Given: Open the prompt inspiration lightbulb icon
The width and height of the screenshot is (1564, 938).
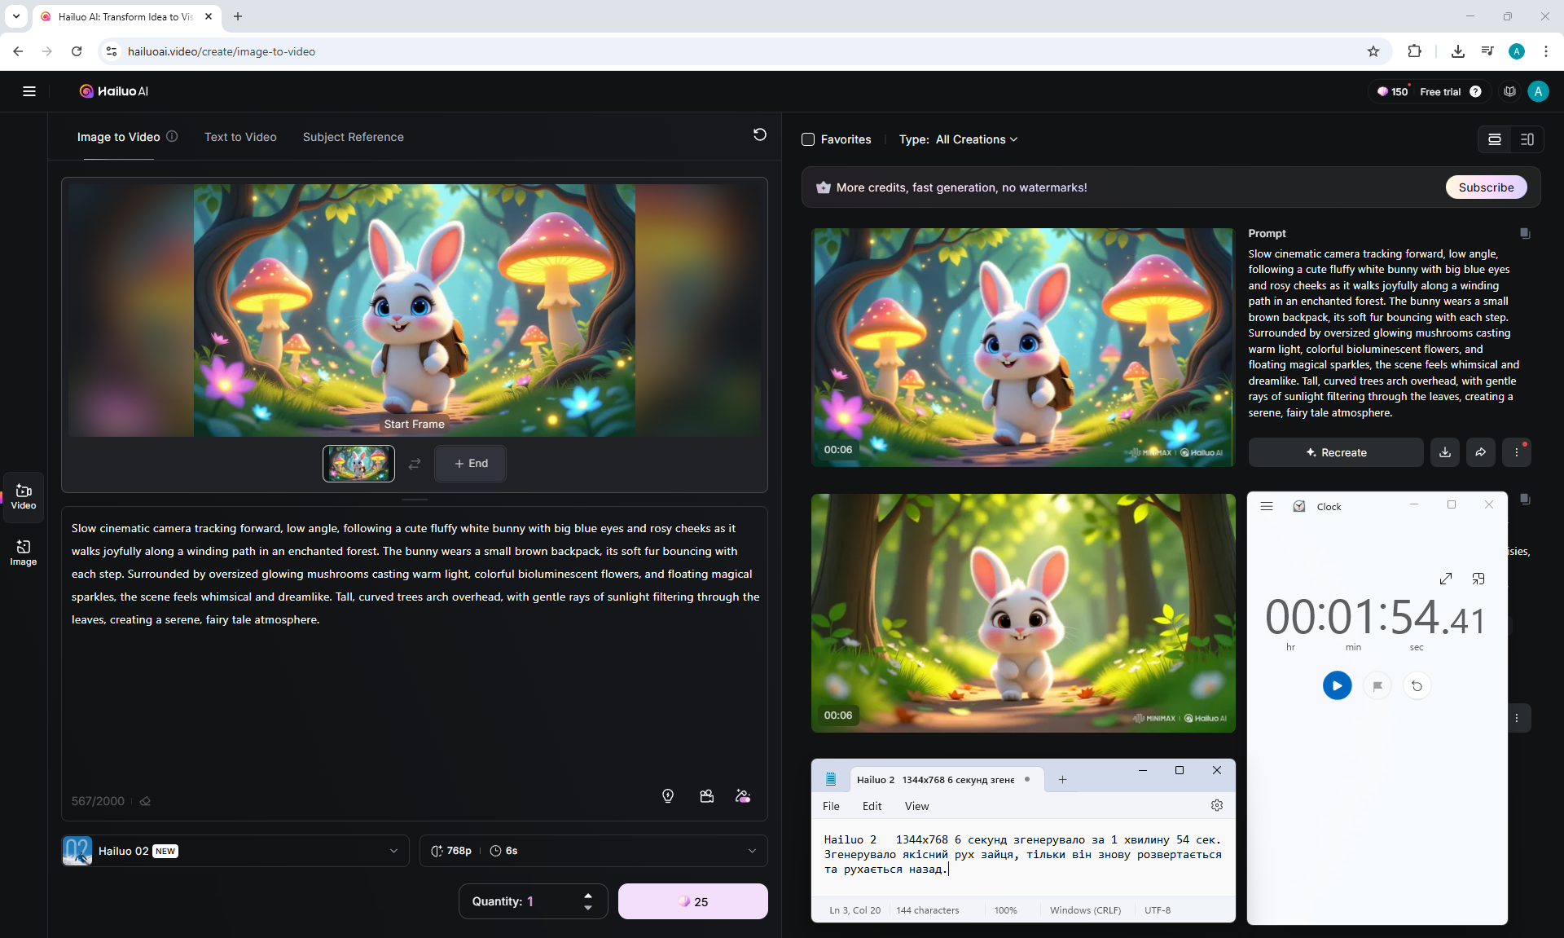Looking at the screenshot, I should click(668, 796).
